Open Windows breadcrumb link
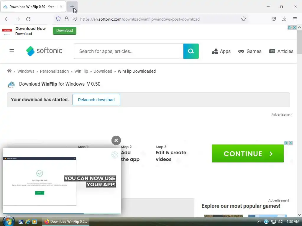This screenshot has height=226, width=302. click(26, 71)
